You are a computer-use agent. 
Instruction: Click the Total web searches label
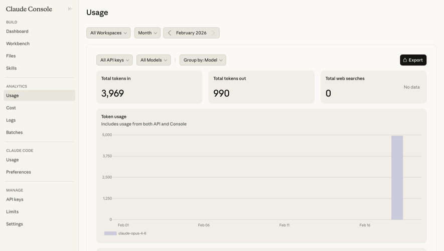coord(345,78)
